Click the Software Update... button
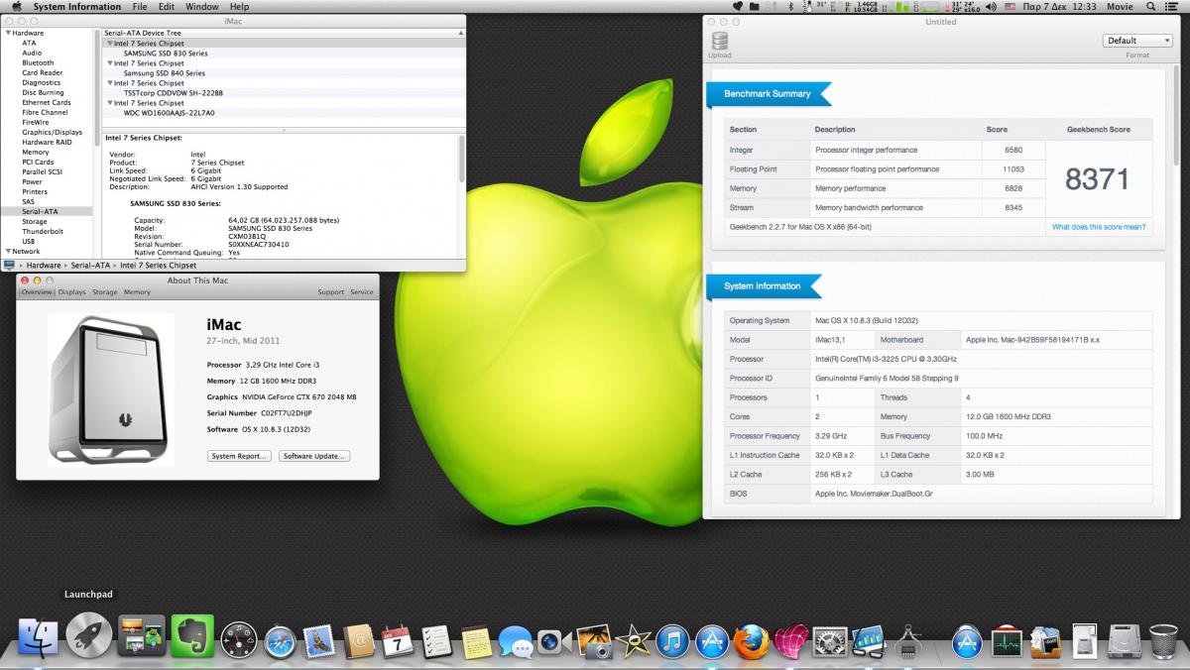 tap(314, 456)
